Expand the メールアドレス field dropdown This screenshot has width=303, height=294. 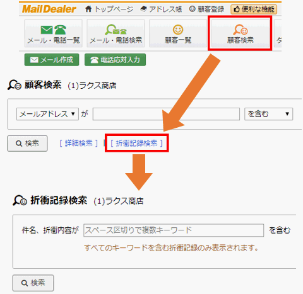coord(47,114)
